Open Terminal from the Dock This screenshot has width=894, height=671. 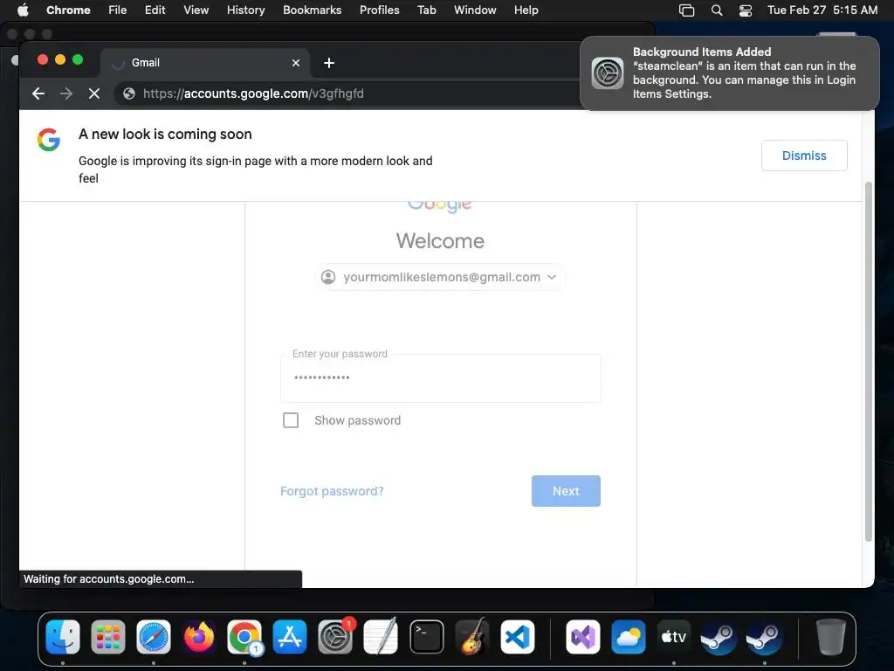click(x=426, y=637)
